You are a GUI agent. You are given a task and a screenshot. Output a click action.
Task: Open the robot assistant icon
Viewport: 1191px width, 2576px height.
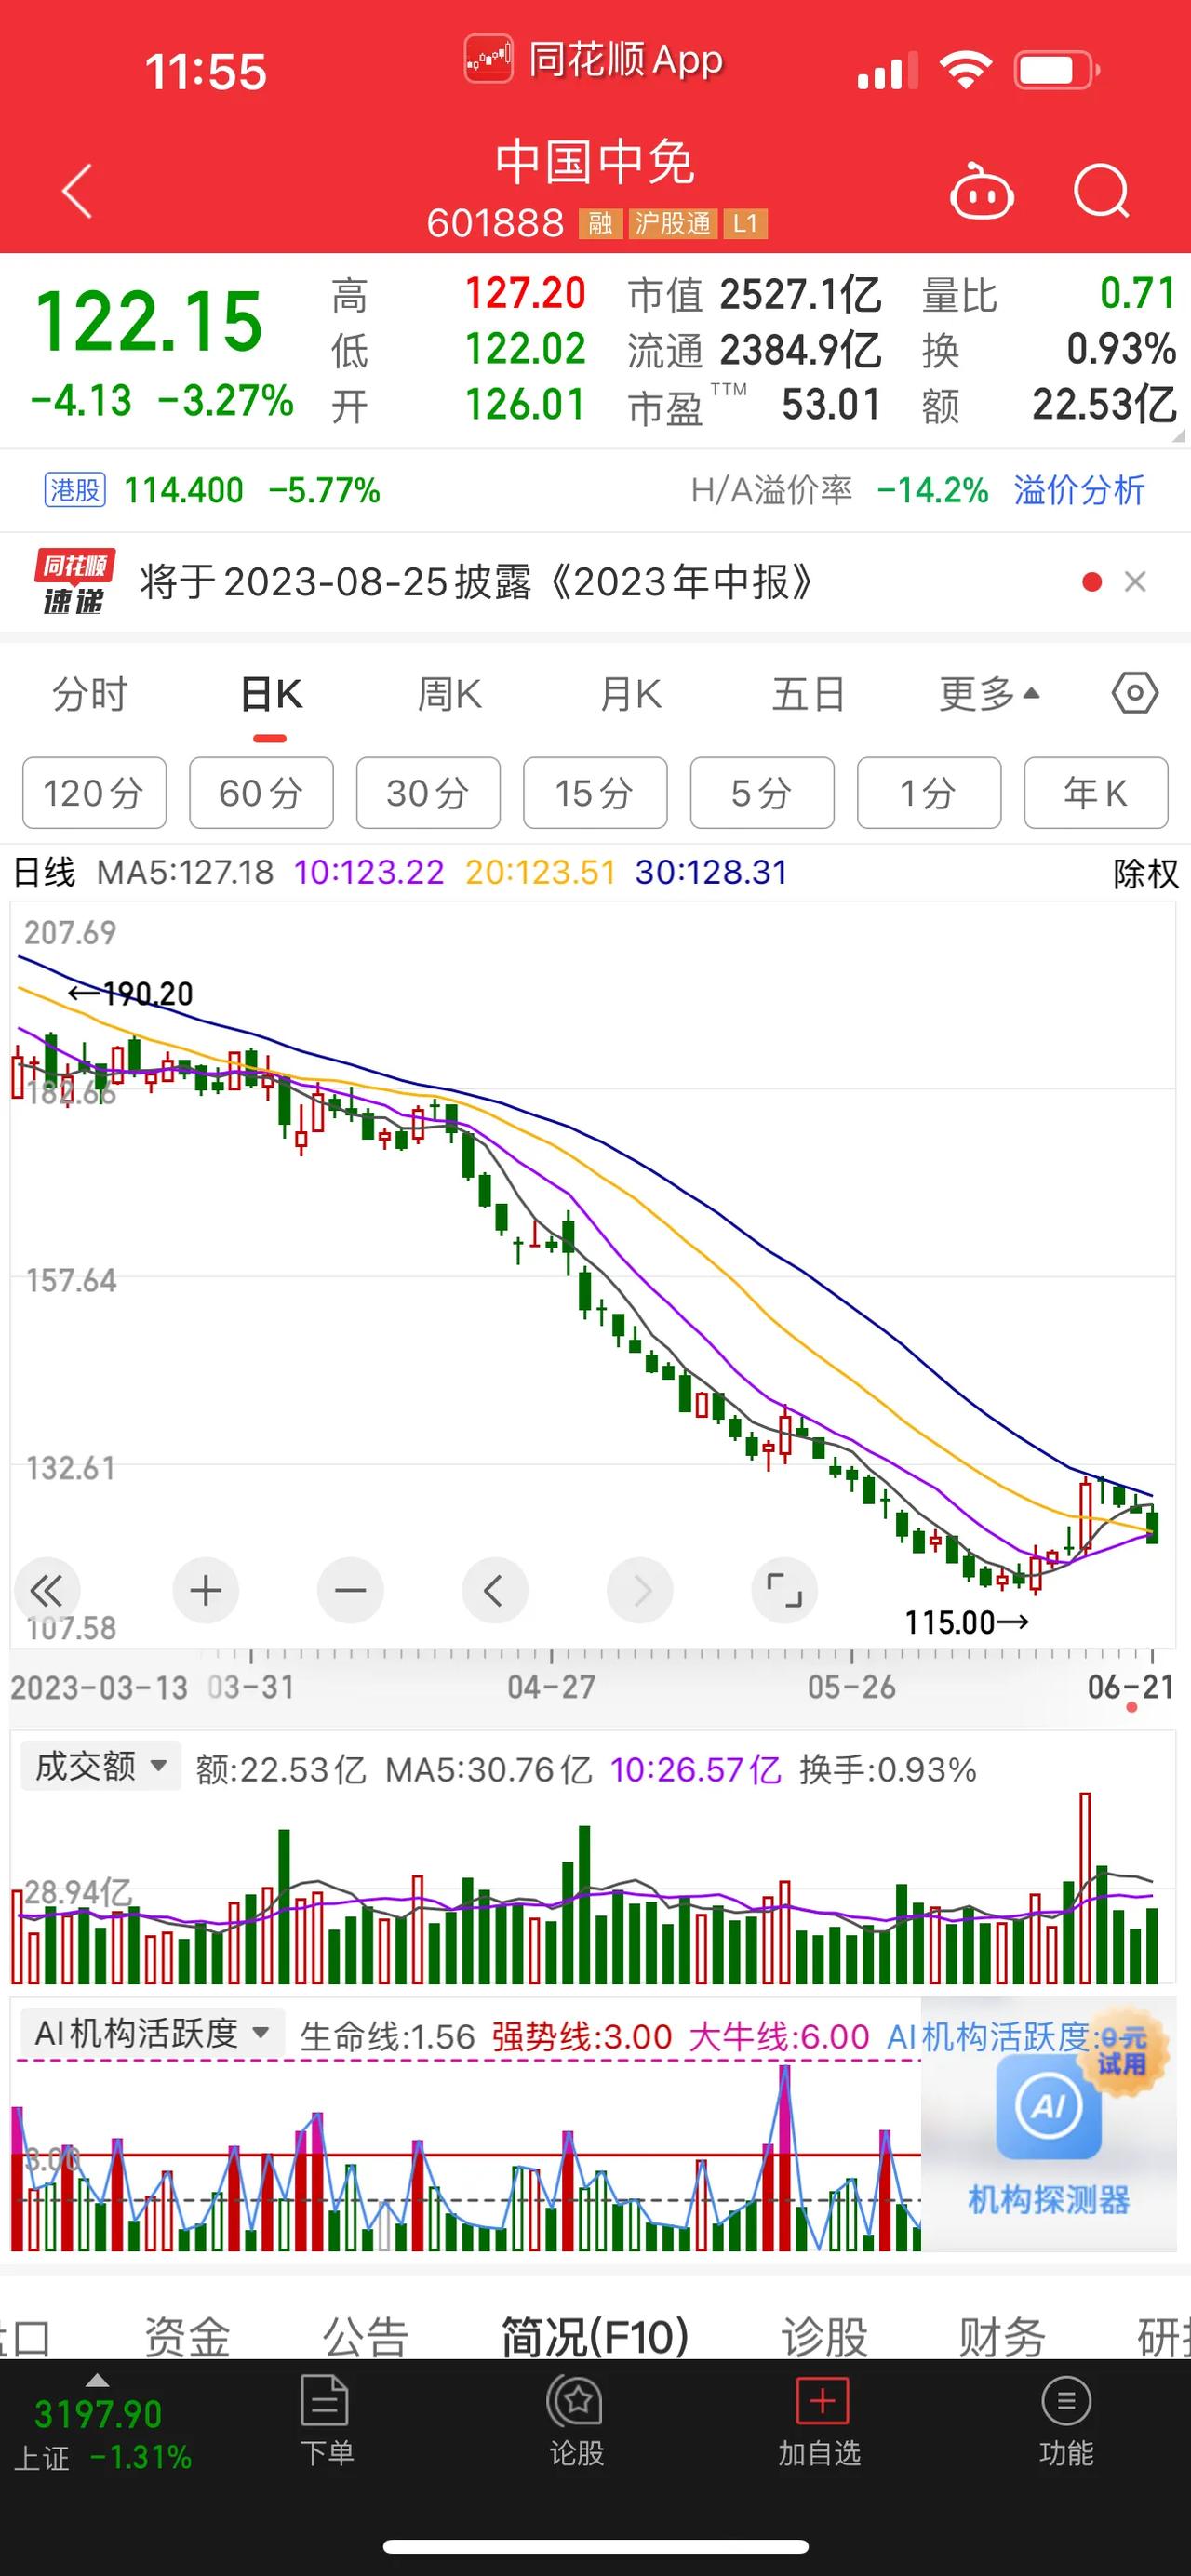click(x=981, y=190)
